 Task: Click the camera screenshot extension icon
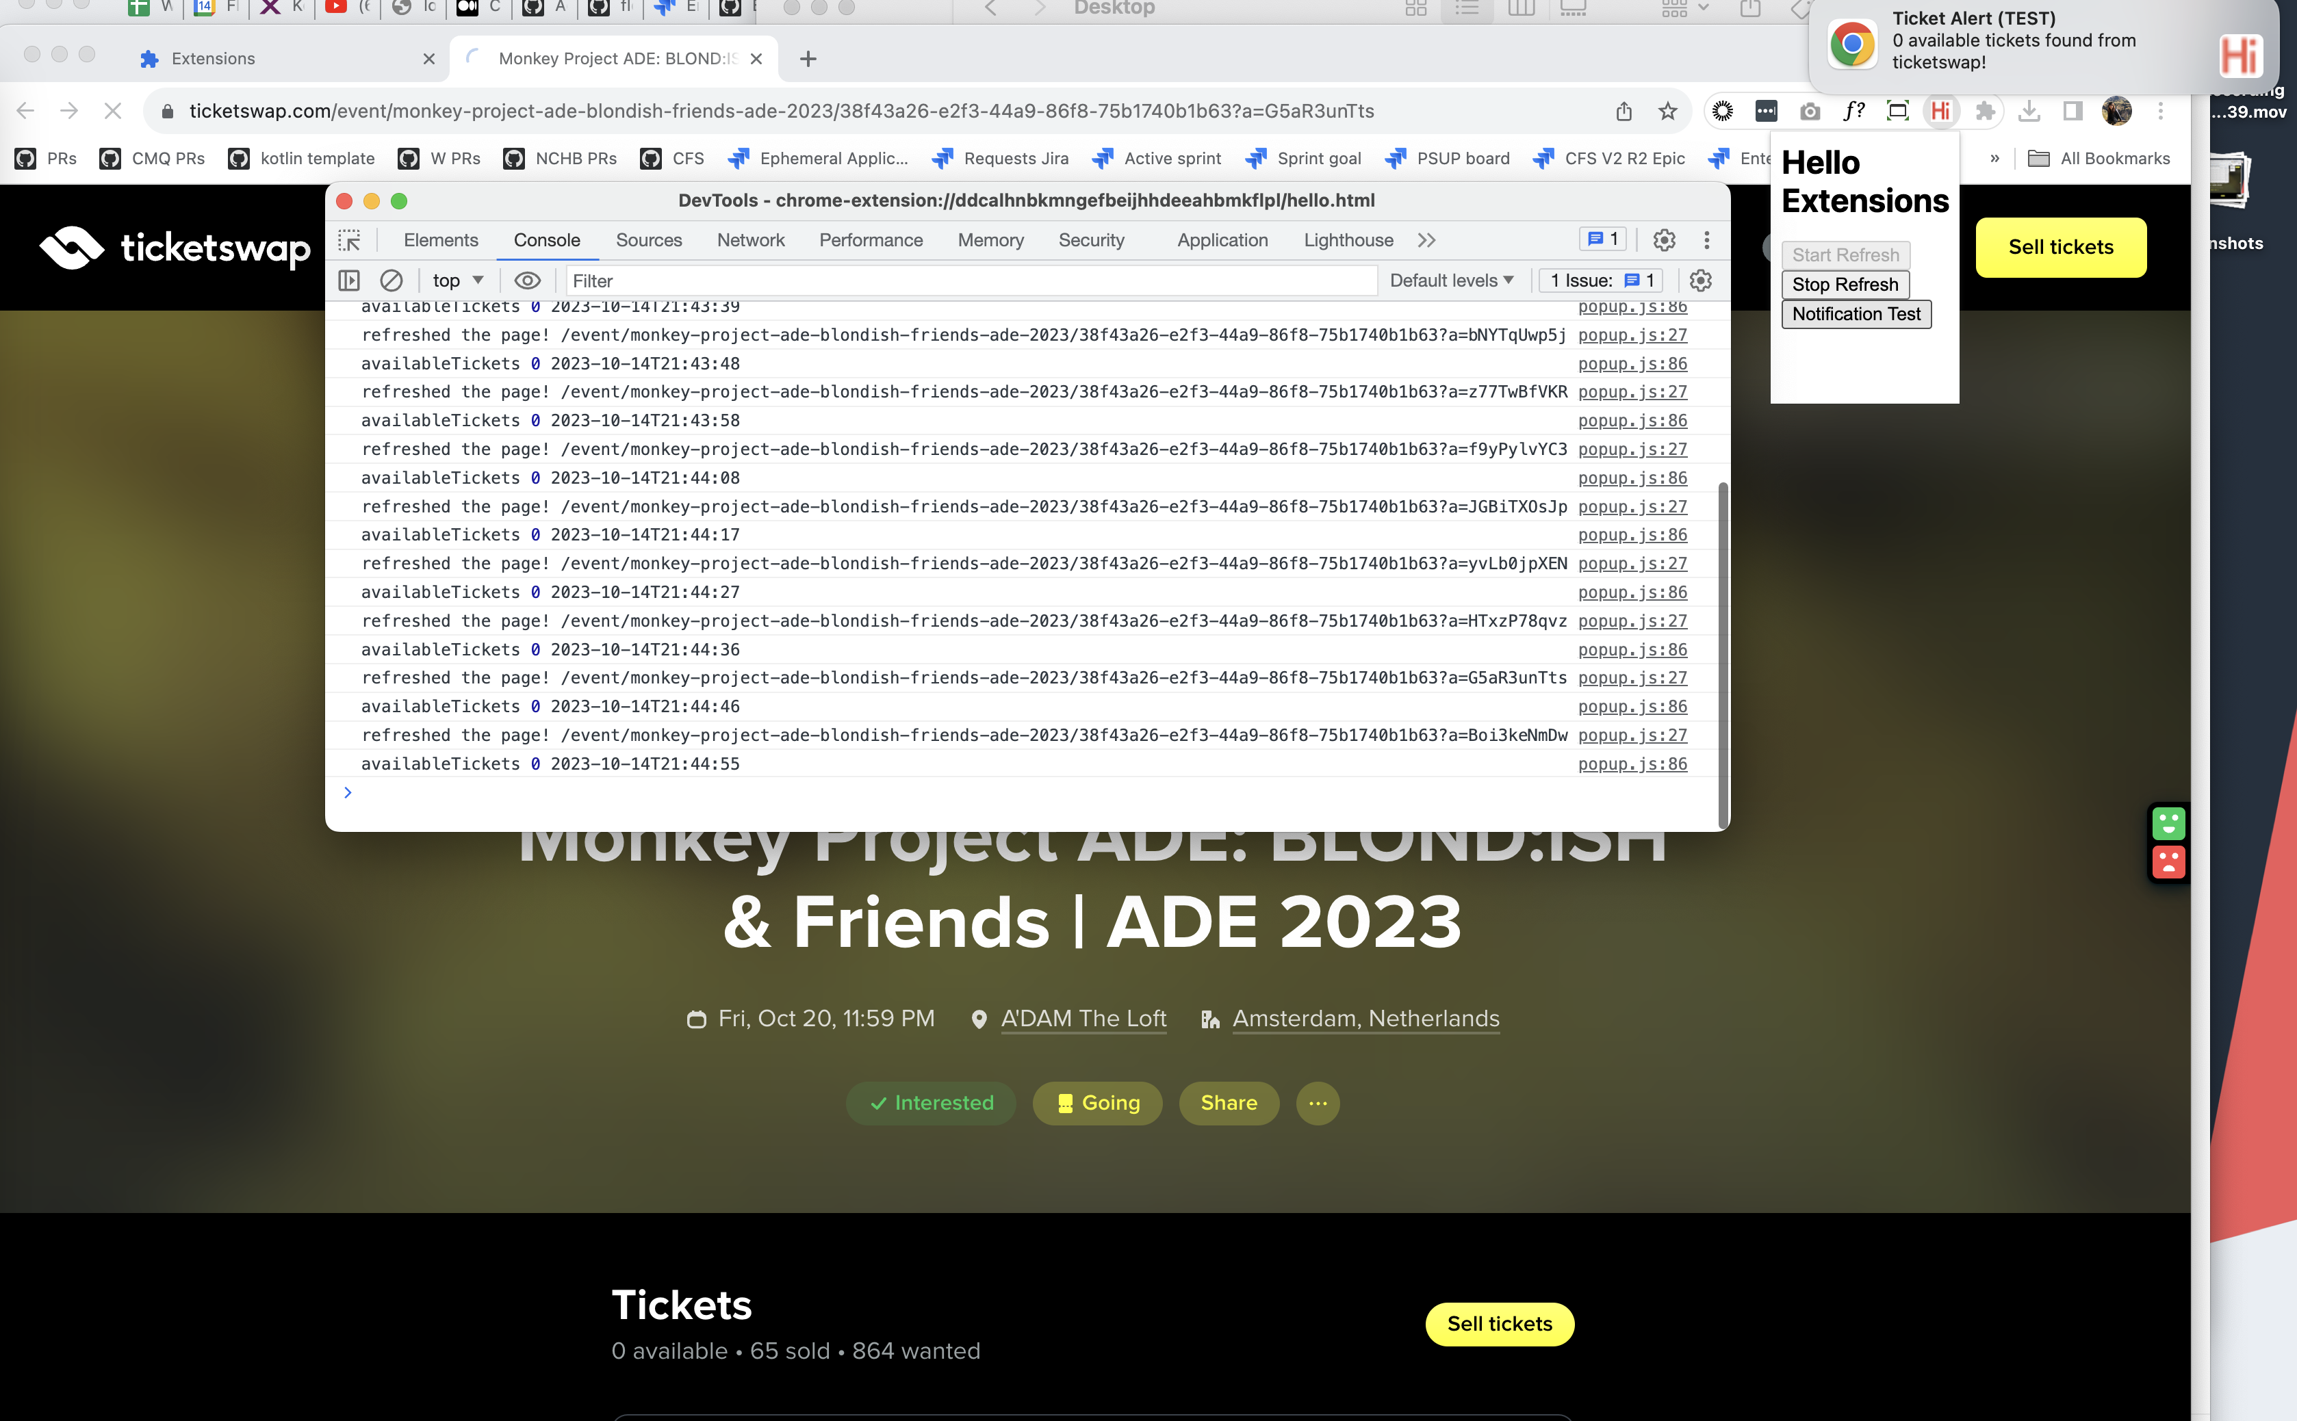coord(1810,111)
